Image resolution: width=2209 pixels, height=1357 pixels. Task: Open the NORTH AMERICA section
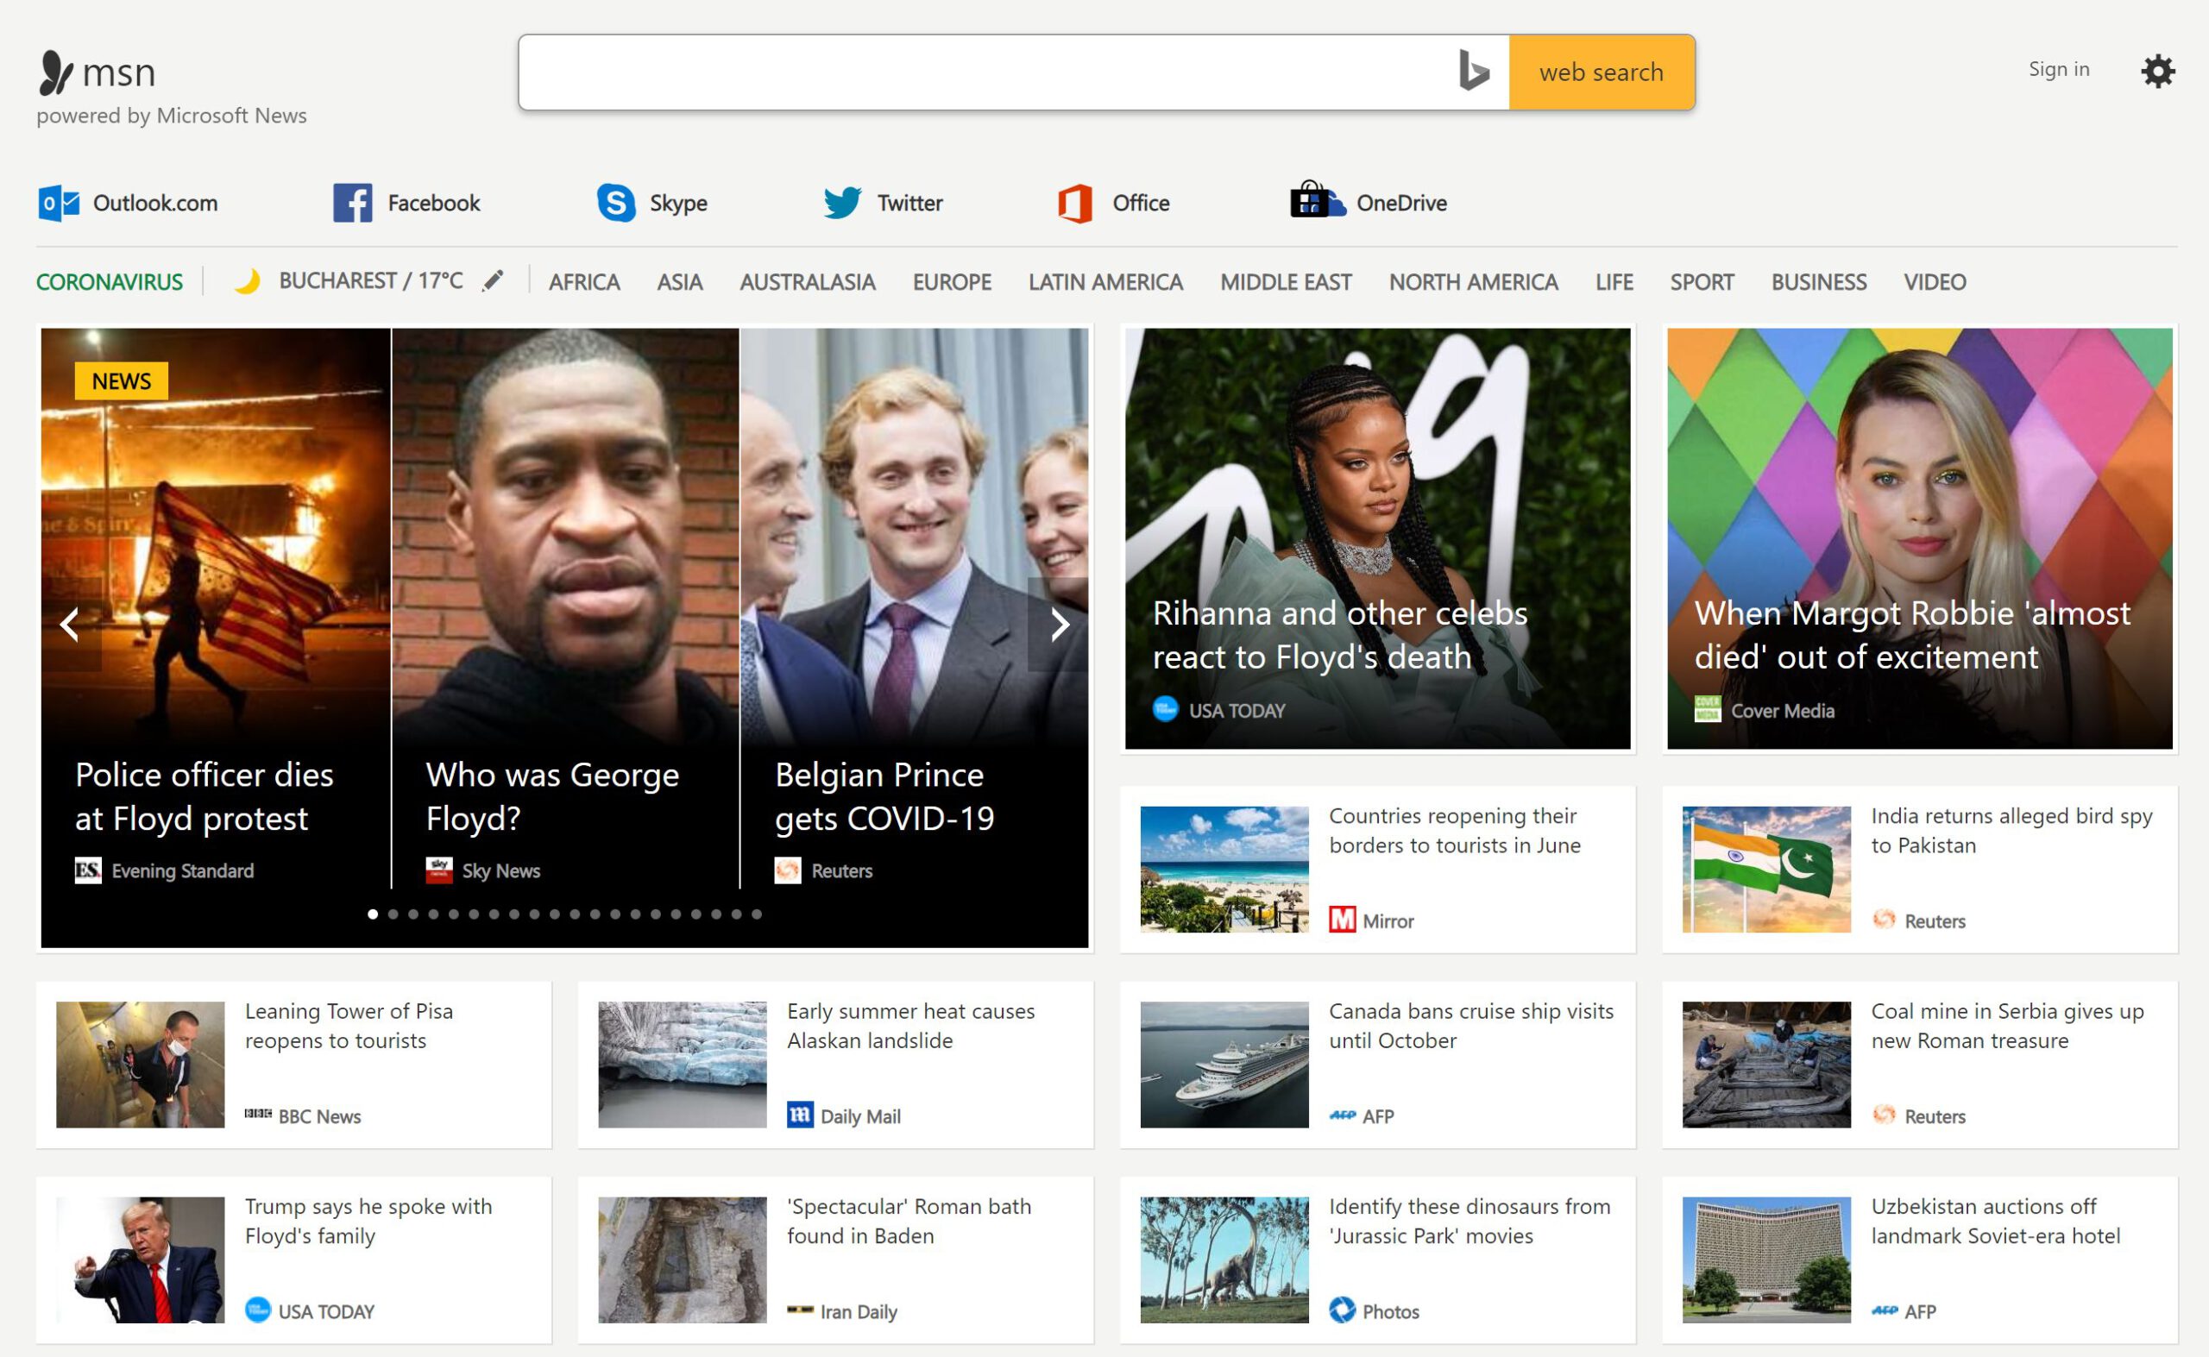1472,282
